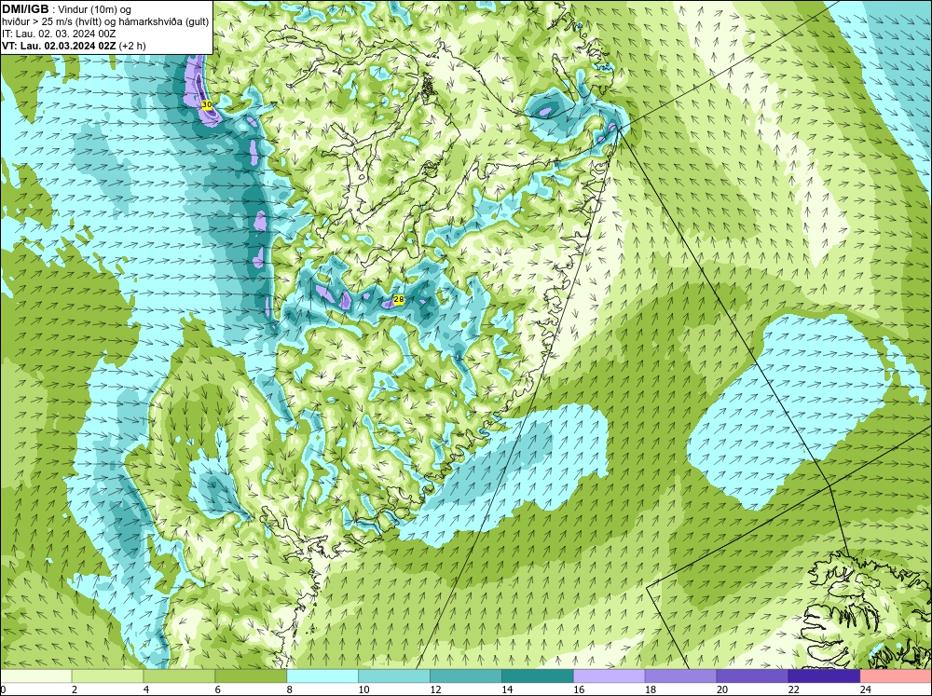Image resolution: width=932 pixels, height=696 pixels.
Task: Click the legend scale number 14
Action: (x=507, y=689)
